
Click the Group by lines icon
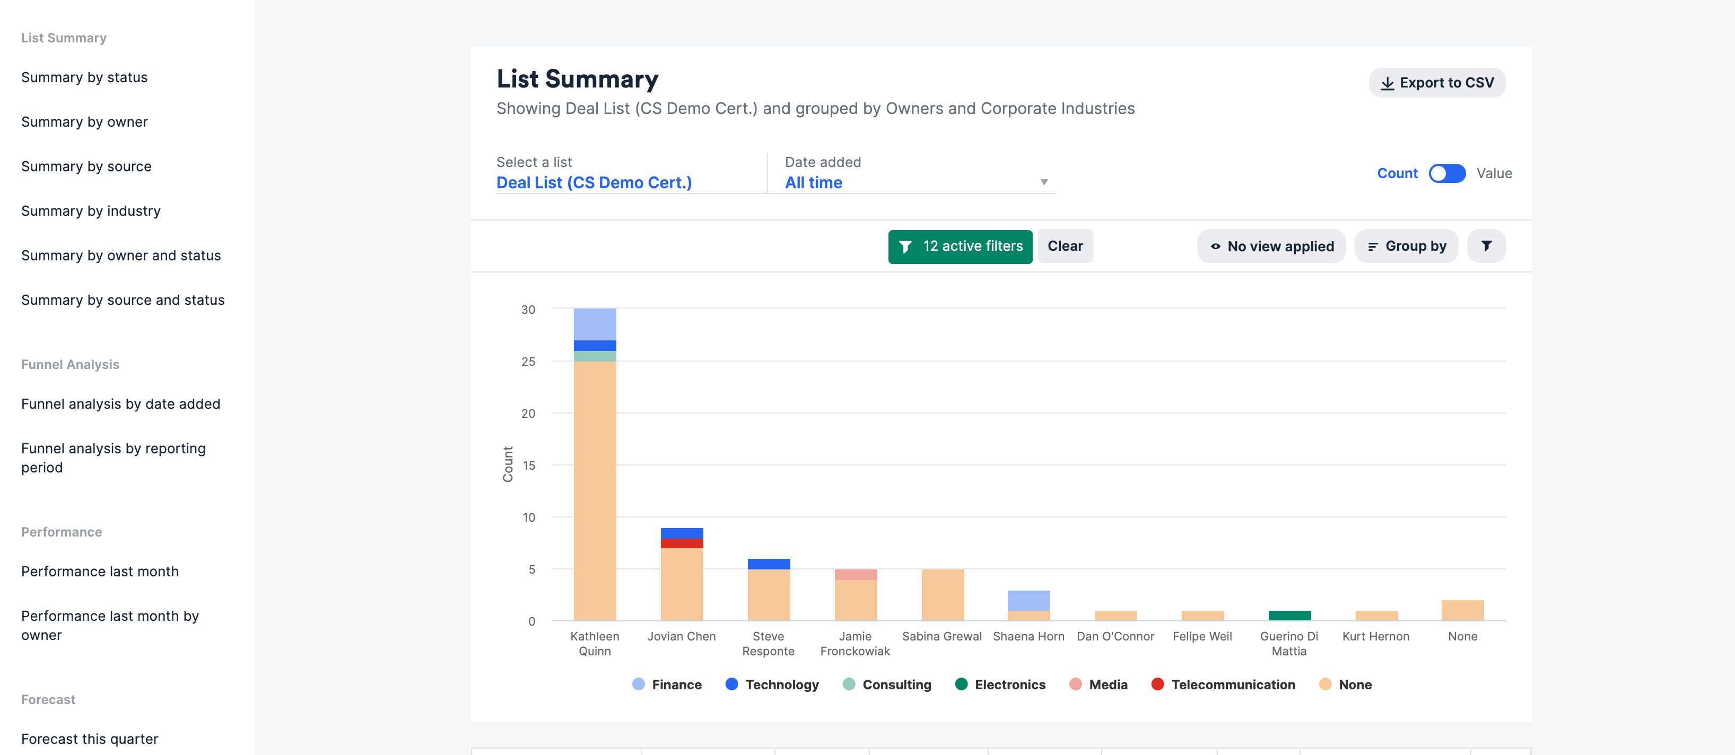coord(1372,247)
